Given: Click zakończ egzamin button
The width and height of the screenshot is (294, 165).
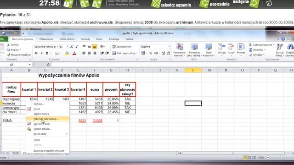Looking at the screenshot, I should [x=171, y=4].
